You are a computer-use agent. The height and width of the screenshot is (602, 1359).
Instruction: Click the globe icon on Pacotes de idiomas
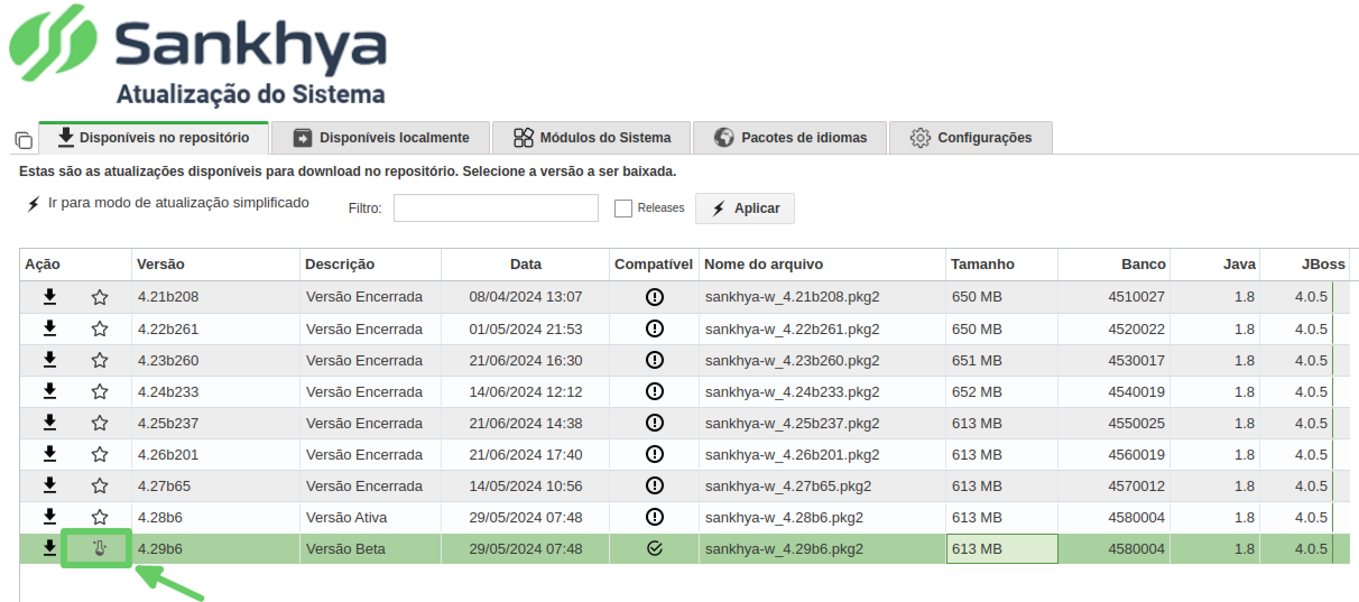(723, 137)
